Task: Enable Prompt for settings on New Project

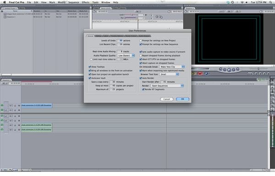Action: tap(141, 41)
